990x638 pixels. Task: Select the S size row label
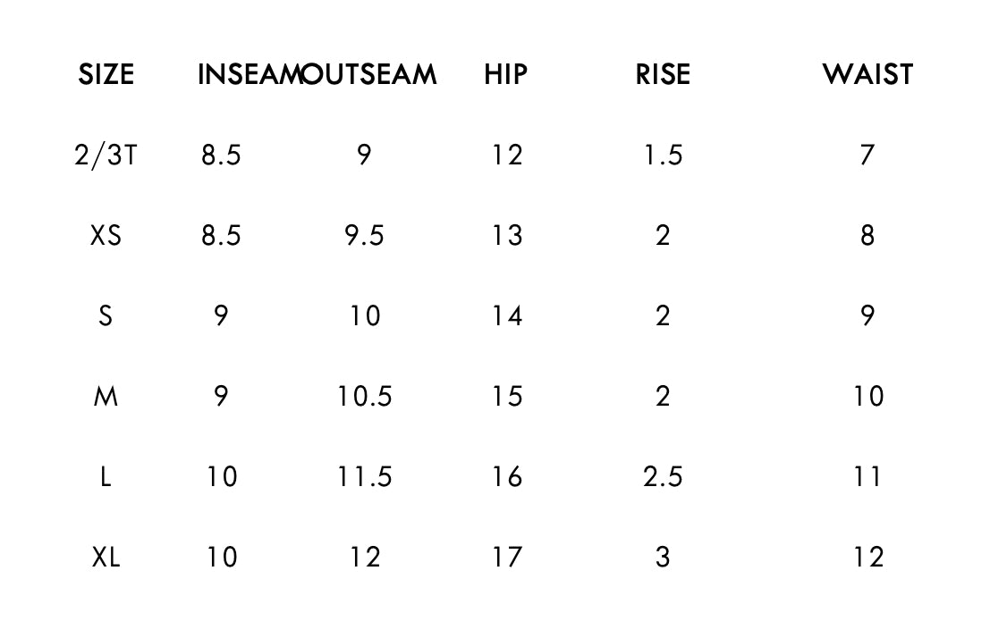pyautogui.click(x=106, y=315)
